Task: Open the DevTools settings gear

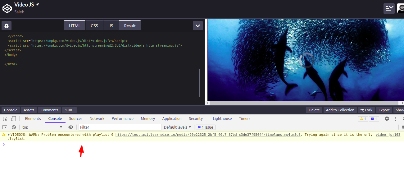Action: point(387,119)
